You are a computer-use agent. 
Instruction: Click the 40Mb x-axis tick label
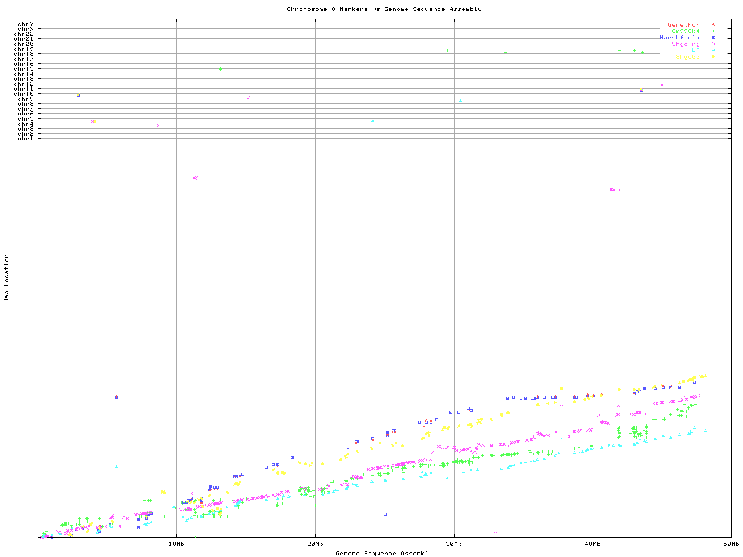[x=593, y=544]
